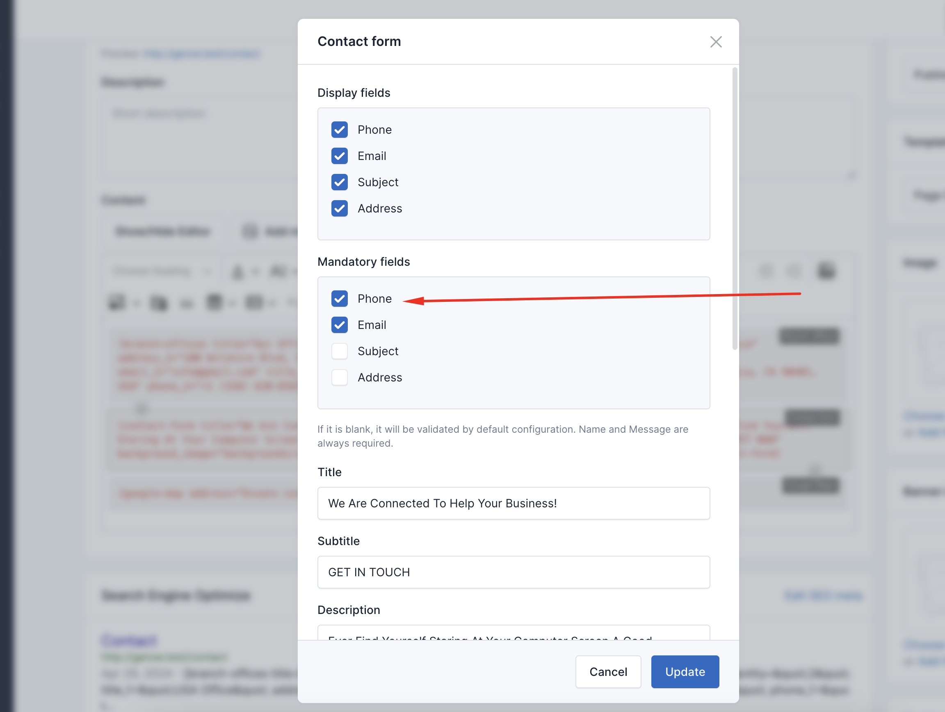945x712 pixels.
Task: Click the Description text area
Action: pyautogui.click(x=513, y=633)
